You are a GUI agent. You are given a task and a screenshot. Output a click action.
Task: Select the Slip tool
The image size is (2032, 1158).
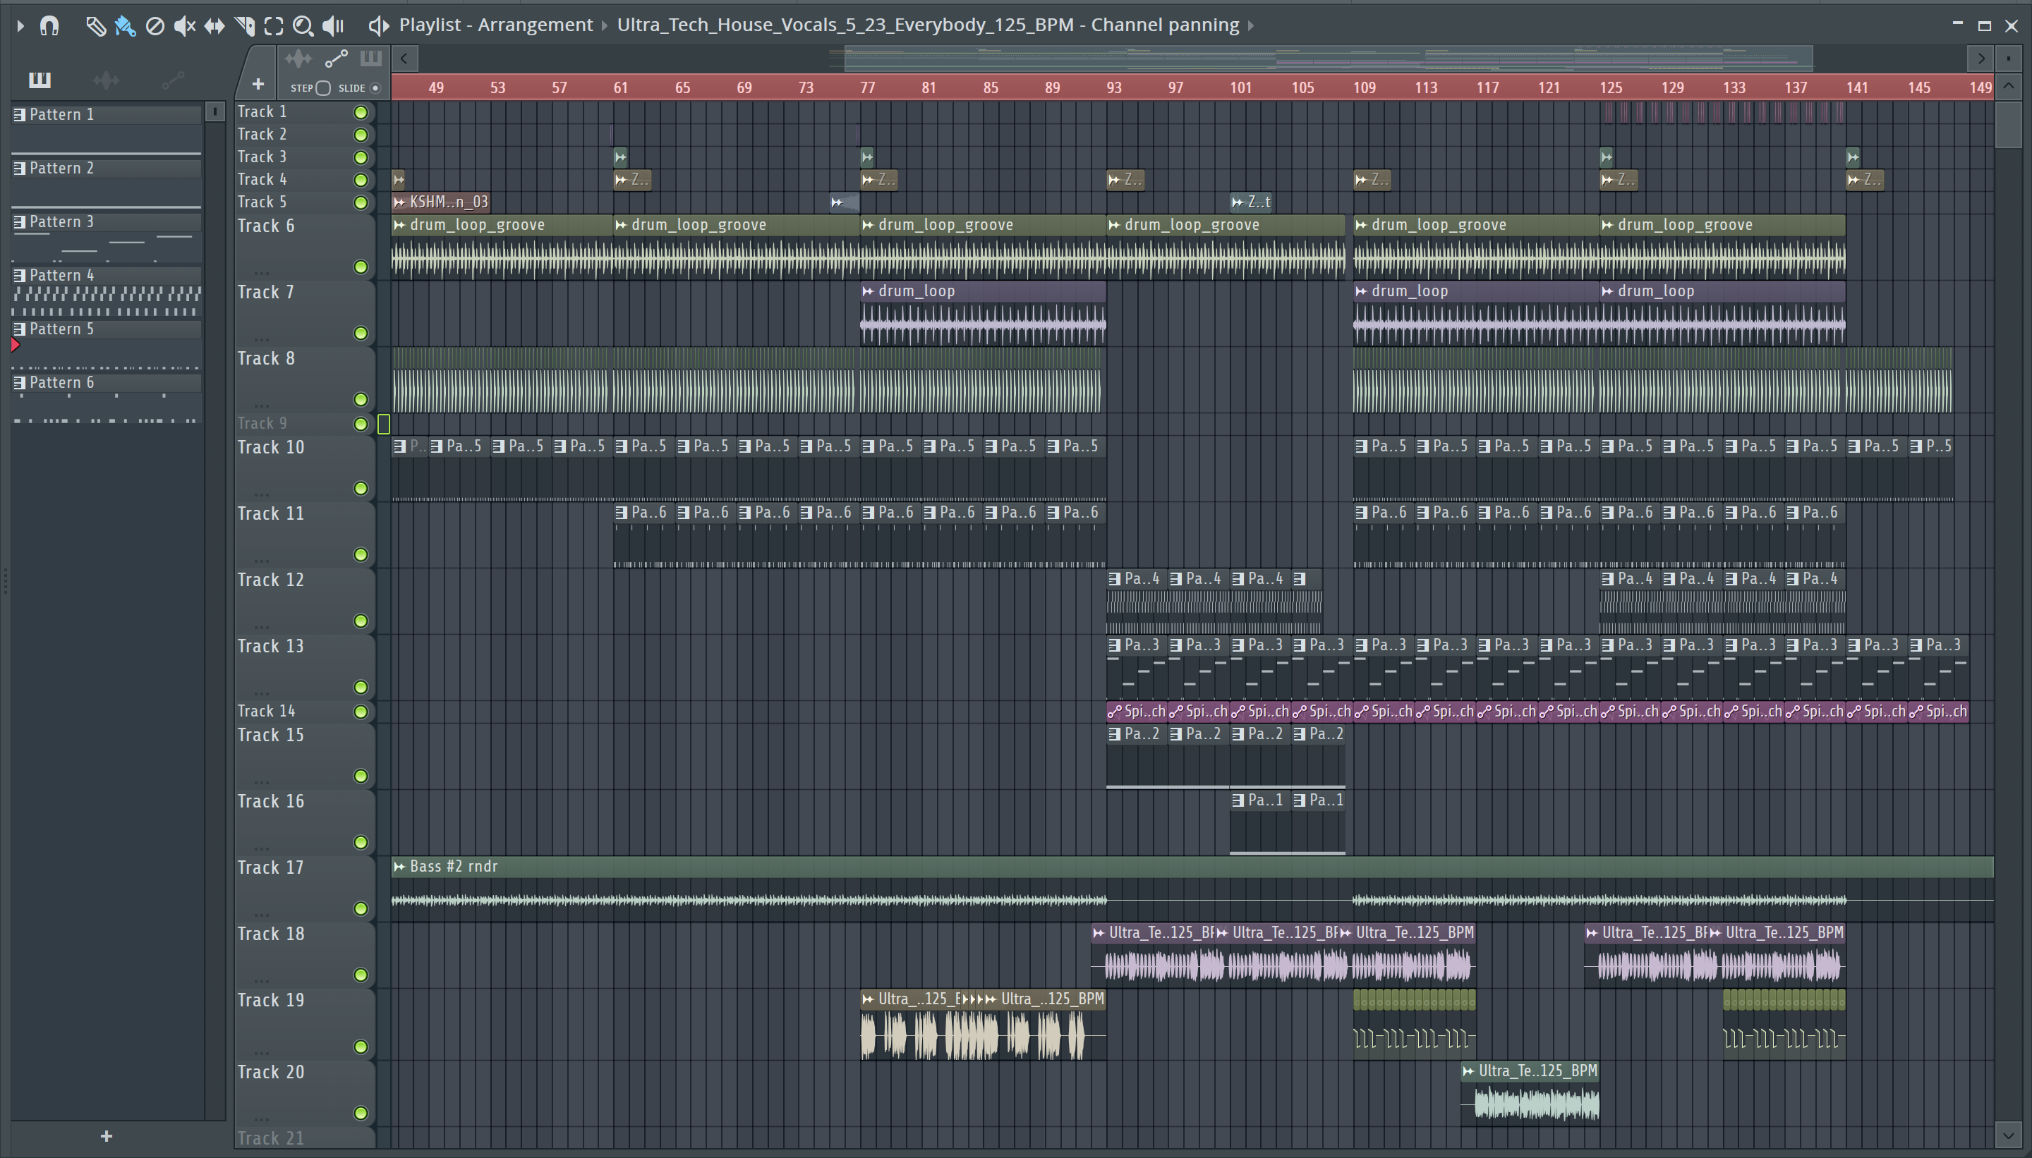tap(214, 25)
